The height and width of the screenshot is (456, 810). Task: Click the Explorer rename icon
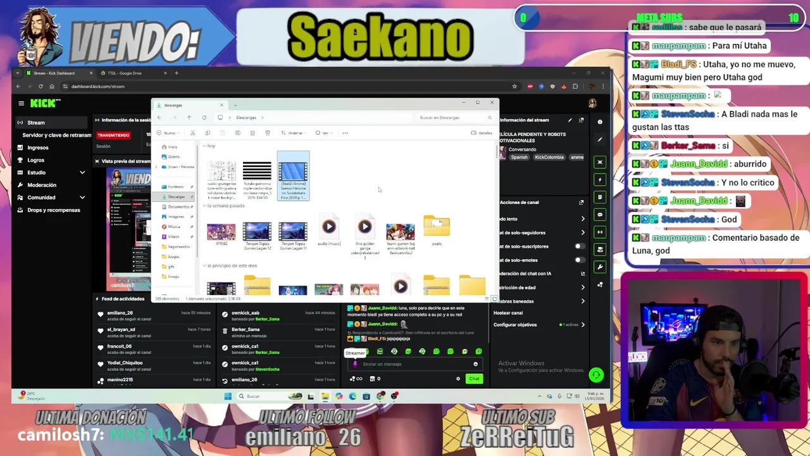tap(237, 133)
